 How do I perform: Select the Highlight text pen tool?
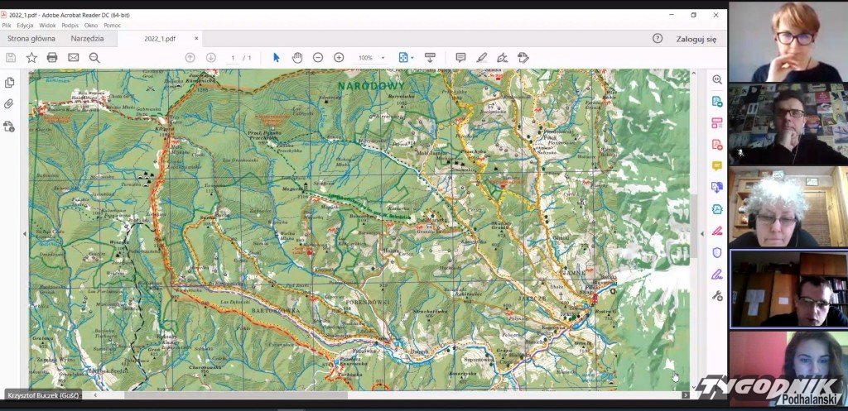tap(482, 58)
